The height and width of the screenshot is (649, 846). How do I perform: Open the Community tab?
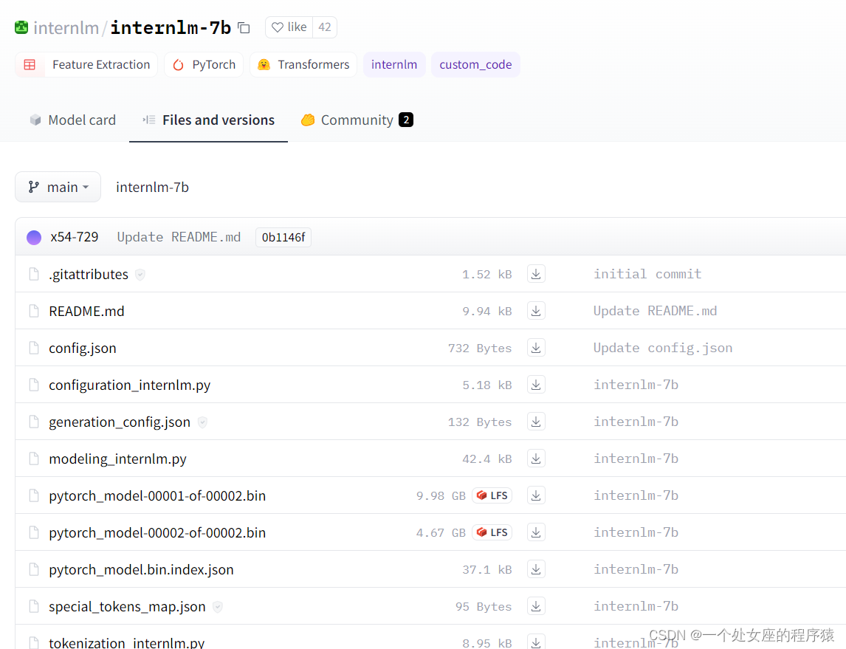click(x=357, y=120)
